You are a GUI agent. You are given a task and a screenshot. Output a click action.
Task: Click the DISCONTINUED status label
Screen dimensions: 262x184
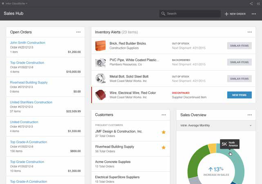point(181,93)
